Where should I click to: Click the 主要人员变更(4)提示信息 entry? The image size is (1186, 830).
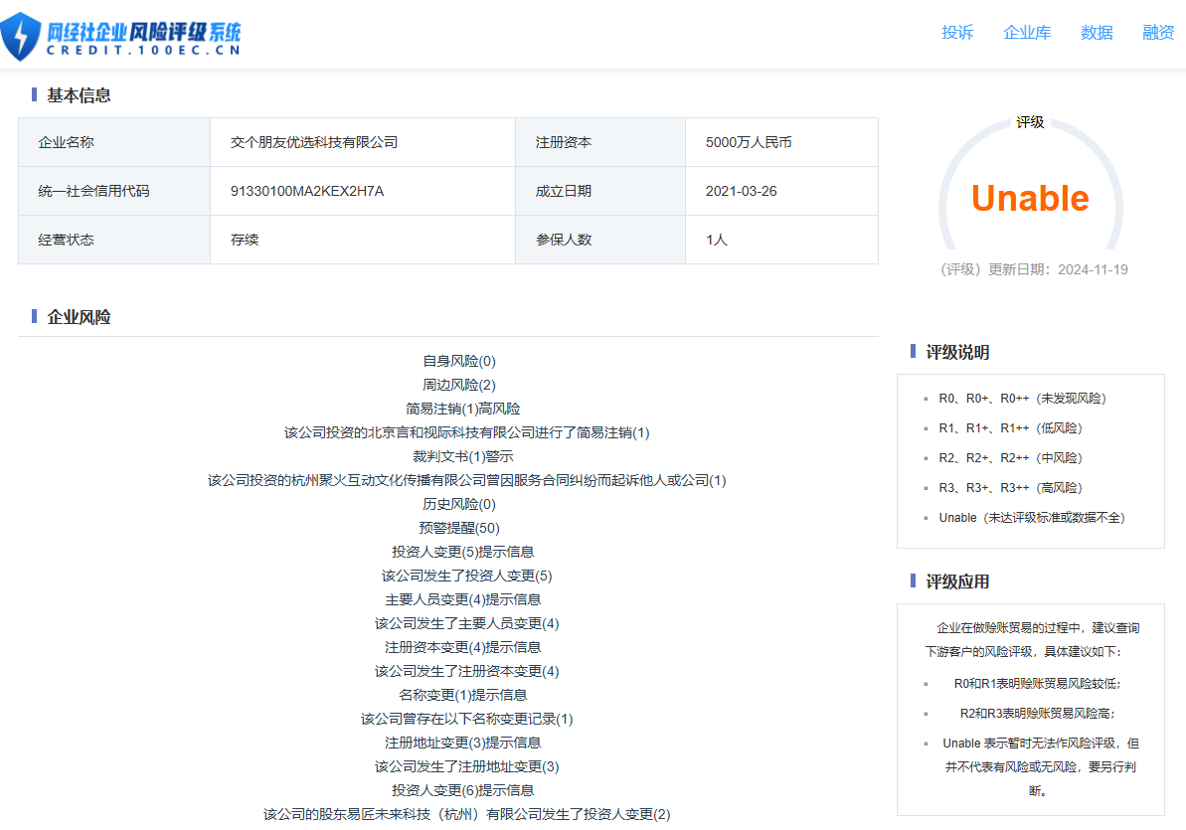tap(463, 599)
